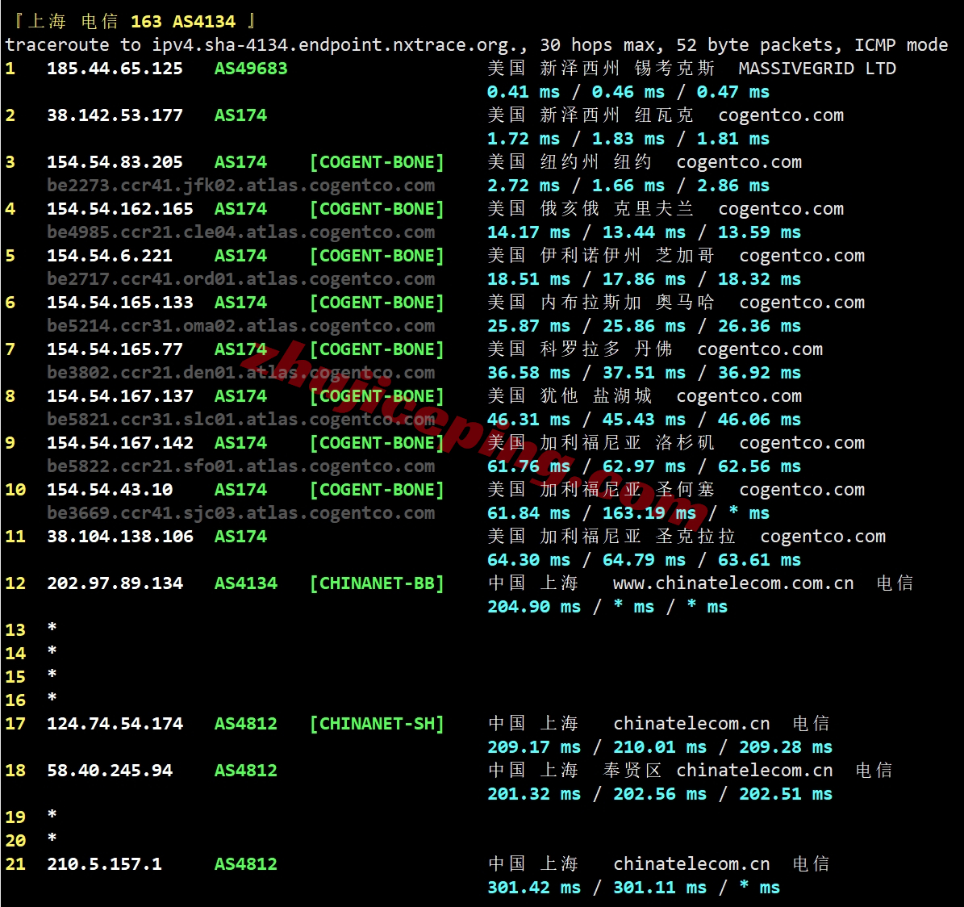Select IP address 154.54.6.221
This screenshot has height=907, width=964.
pyautogui.click(x=110, y=255)
